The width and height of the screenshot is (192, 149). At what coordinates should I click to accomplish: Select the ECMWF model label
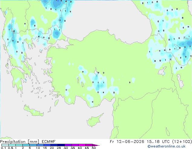click(x=49, y=142)
